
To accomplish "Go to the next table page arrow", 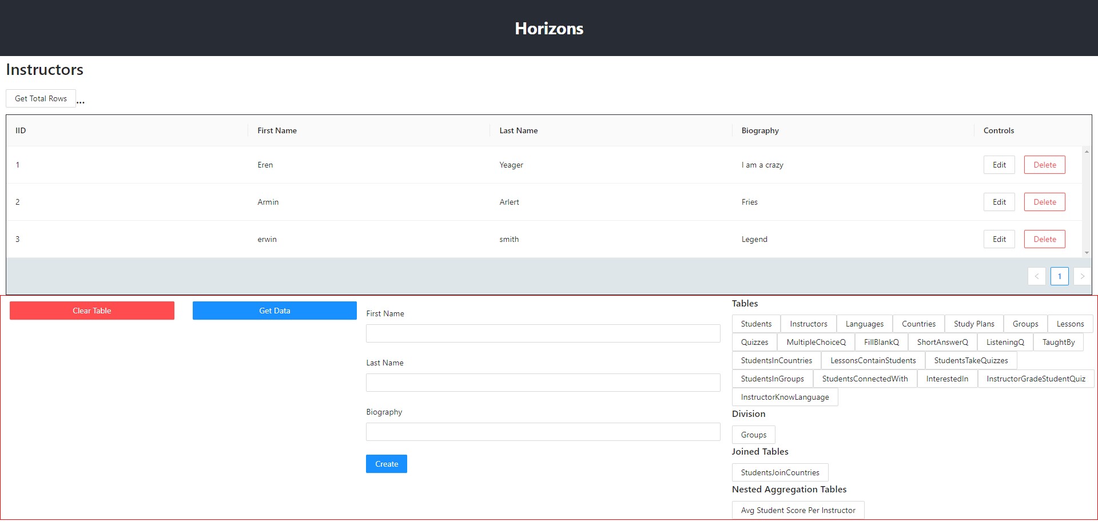I will pos(1082,276).
